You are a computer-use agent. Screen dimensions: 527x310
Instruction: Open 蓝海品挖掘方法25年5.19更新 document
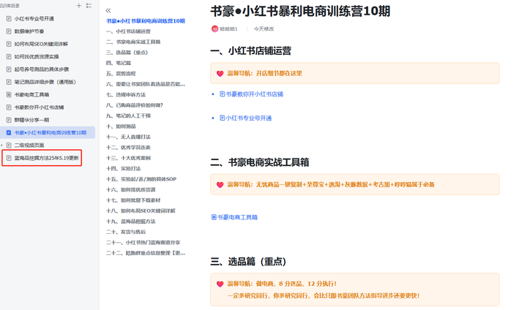[x=46, y=158]
